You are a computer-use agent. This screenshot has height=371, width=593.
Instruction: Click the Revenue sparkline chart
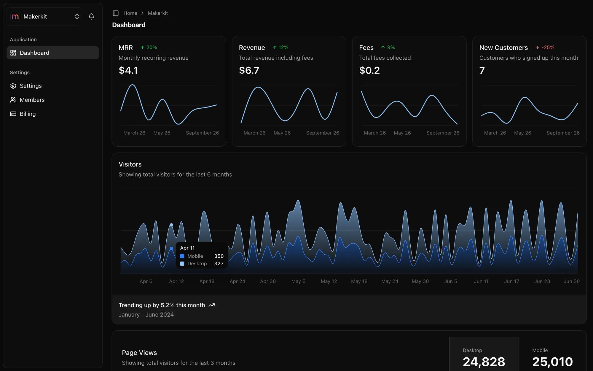pyautogui.click(x=289, y=105)
